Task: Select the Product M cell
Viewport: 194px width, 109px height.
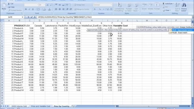Action: click(x=19, y=38)
